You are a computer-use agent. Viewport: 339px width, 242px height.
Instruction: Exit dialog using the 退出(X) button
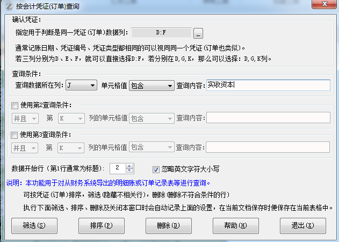(302, 225)
